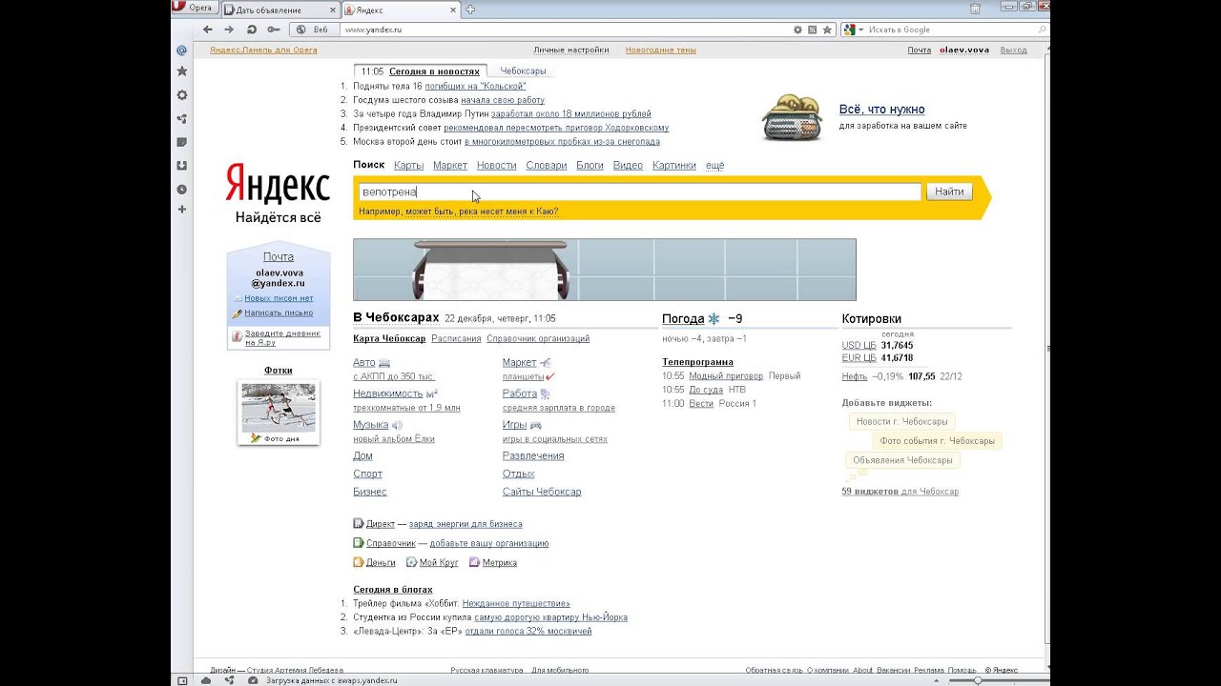Open the 'Погода' weather link
Image resolution: width=1221 pixels, height=686 pixels.
pyautogui.click(x=683, y=318)
